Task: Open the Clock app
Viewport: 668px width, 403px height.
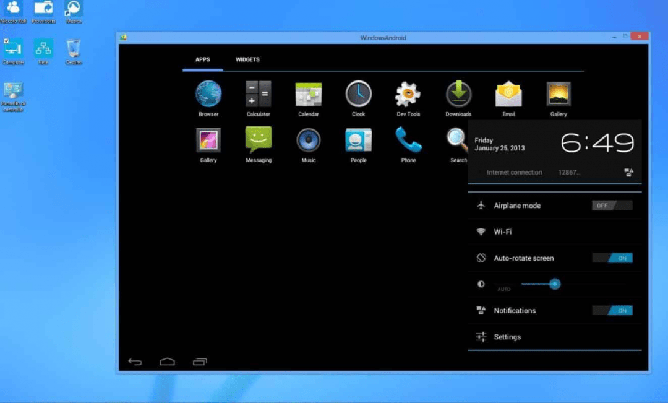Action: click(x=359, y=95)
